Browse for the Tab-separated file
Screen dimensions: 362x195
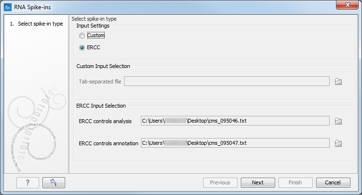click(x=338, y=82)
